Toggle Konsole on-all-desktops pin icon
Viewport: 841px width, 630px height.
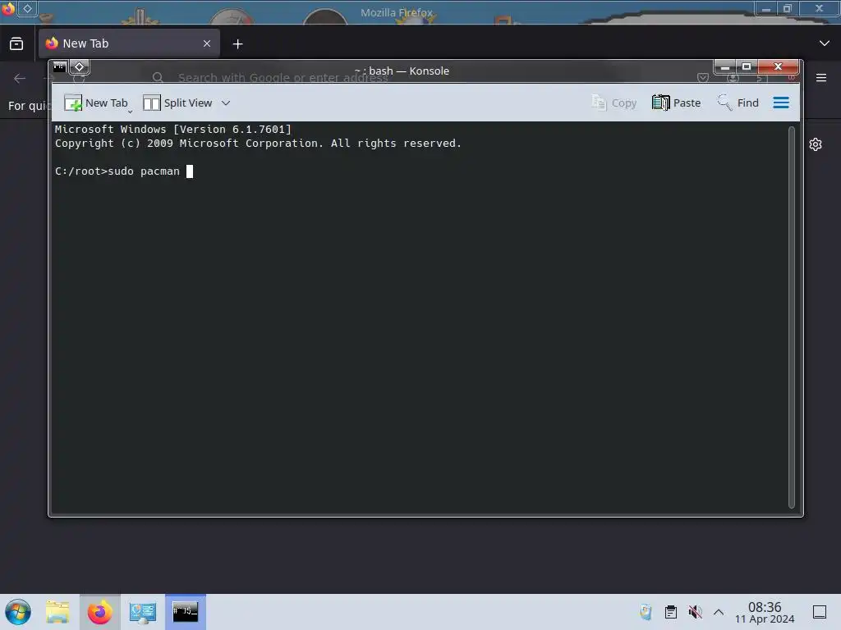coord(80,66)
